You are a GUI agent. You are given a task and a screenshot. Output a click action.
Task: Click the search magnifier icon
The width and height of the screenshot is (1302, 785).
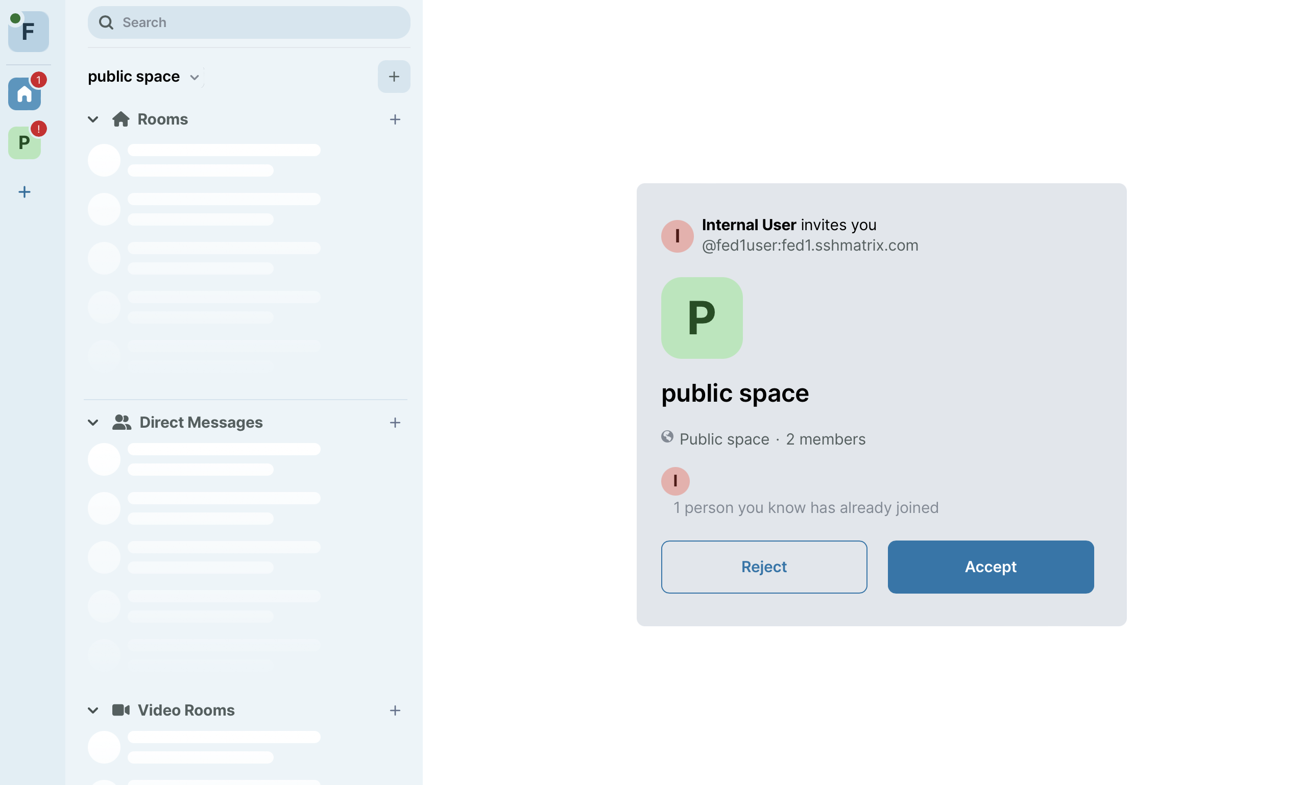point(106,22)
